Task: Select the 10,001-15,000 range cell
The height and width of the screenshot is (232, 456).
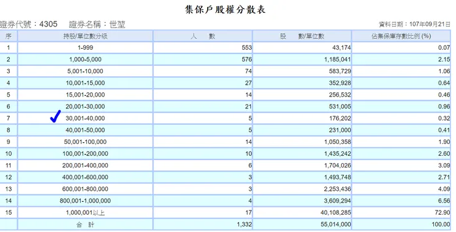Action: 85,83
